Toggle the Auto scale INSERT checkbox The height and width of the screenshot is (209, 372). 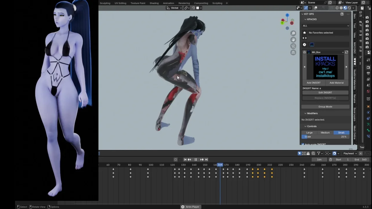(303, 144)
